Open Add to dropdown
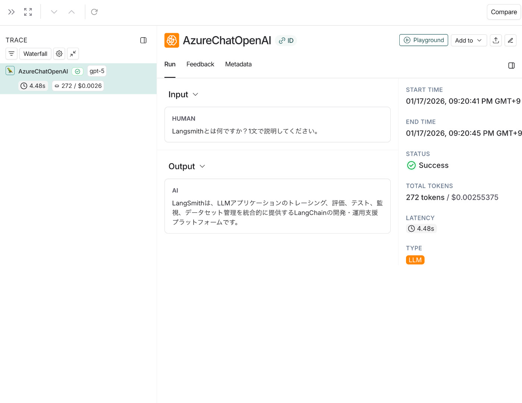Screen dimensions: 522x403 (x=469, y=40)
